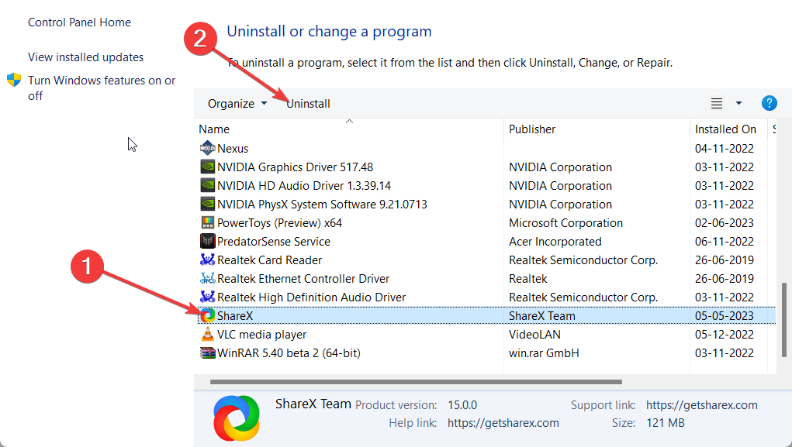
Task: Select NVIDIA HD Audio Driver 1.3.39.14 name
Action: click(x=304, y=186)
